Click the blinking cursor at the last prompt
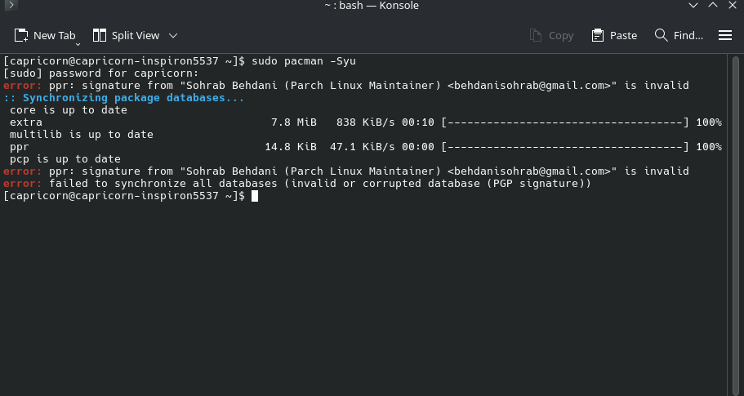 (x=255, y=196)
